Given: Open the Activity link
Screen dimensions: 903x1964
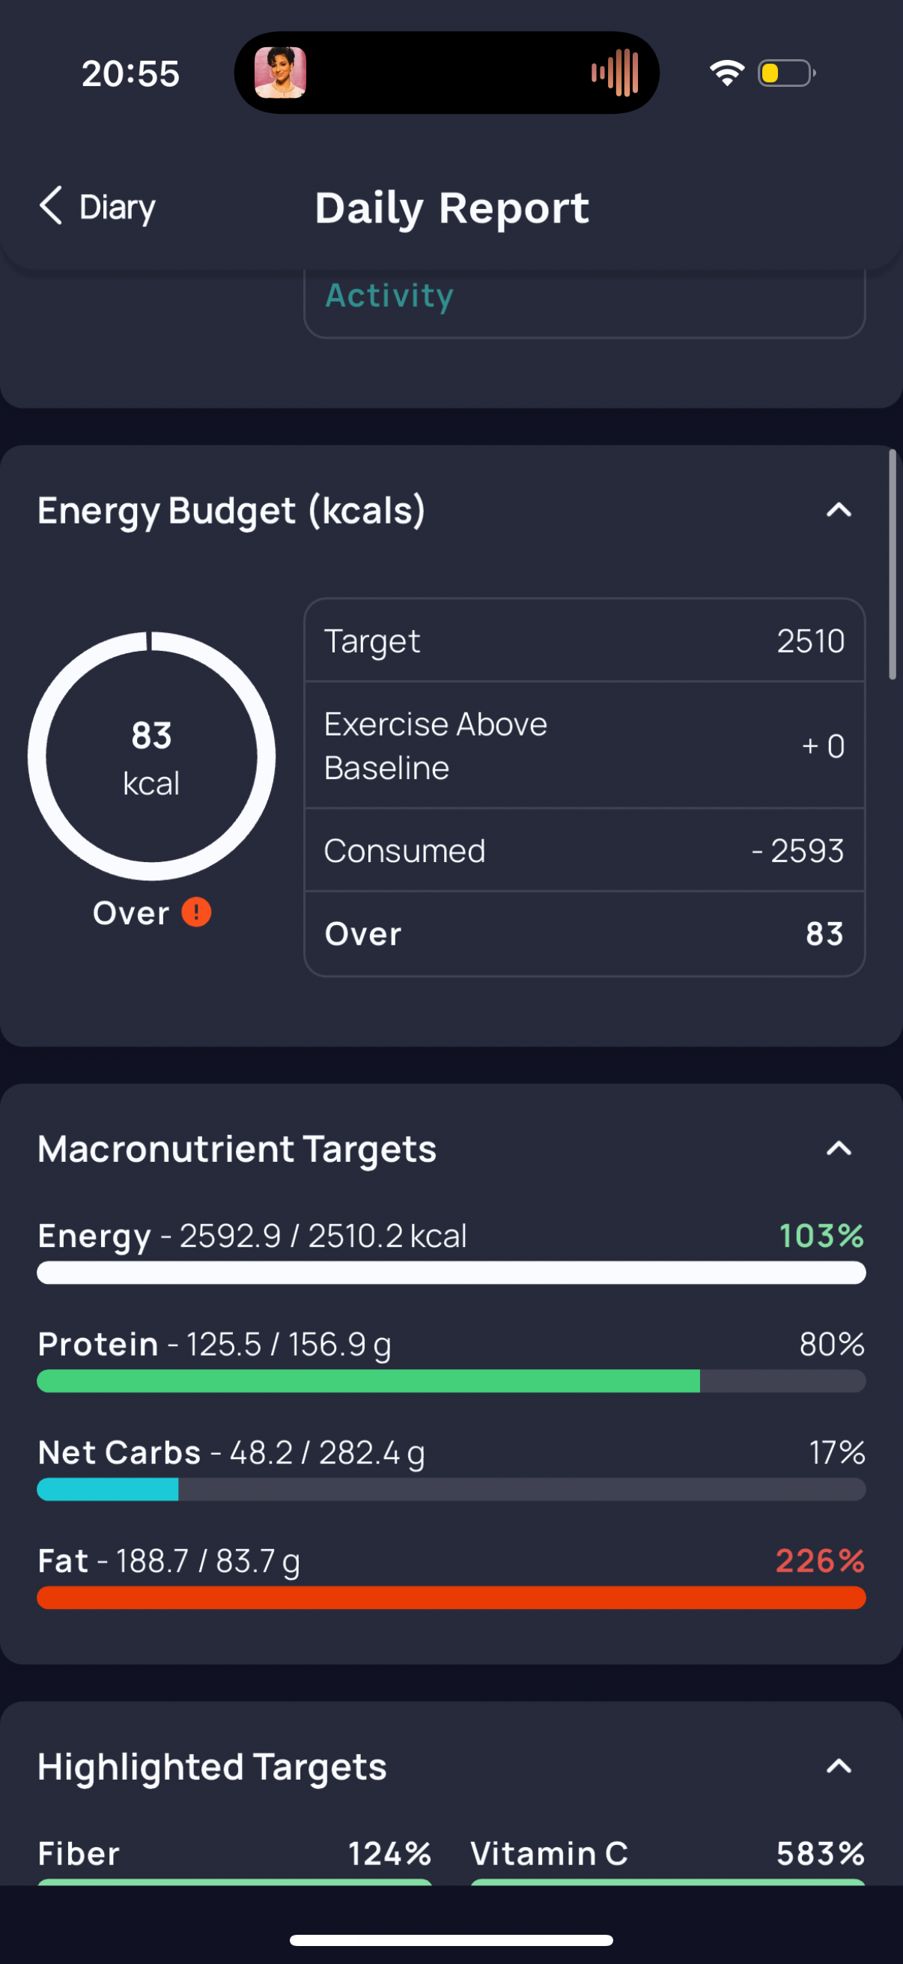Looking at the screenshot, I should click(x=389, y=295).
